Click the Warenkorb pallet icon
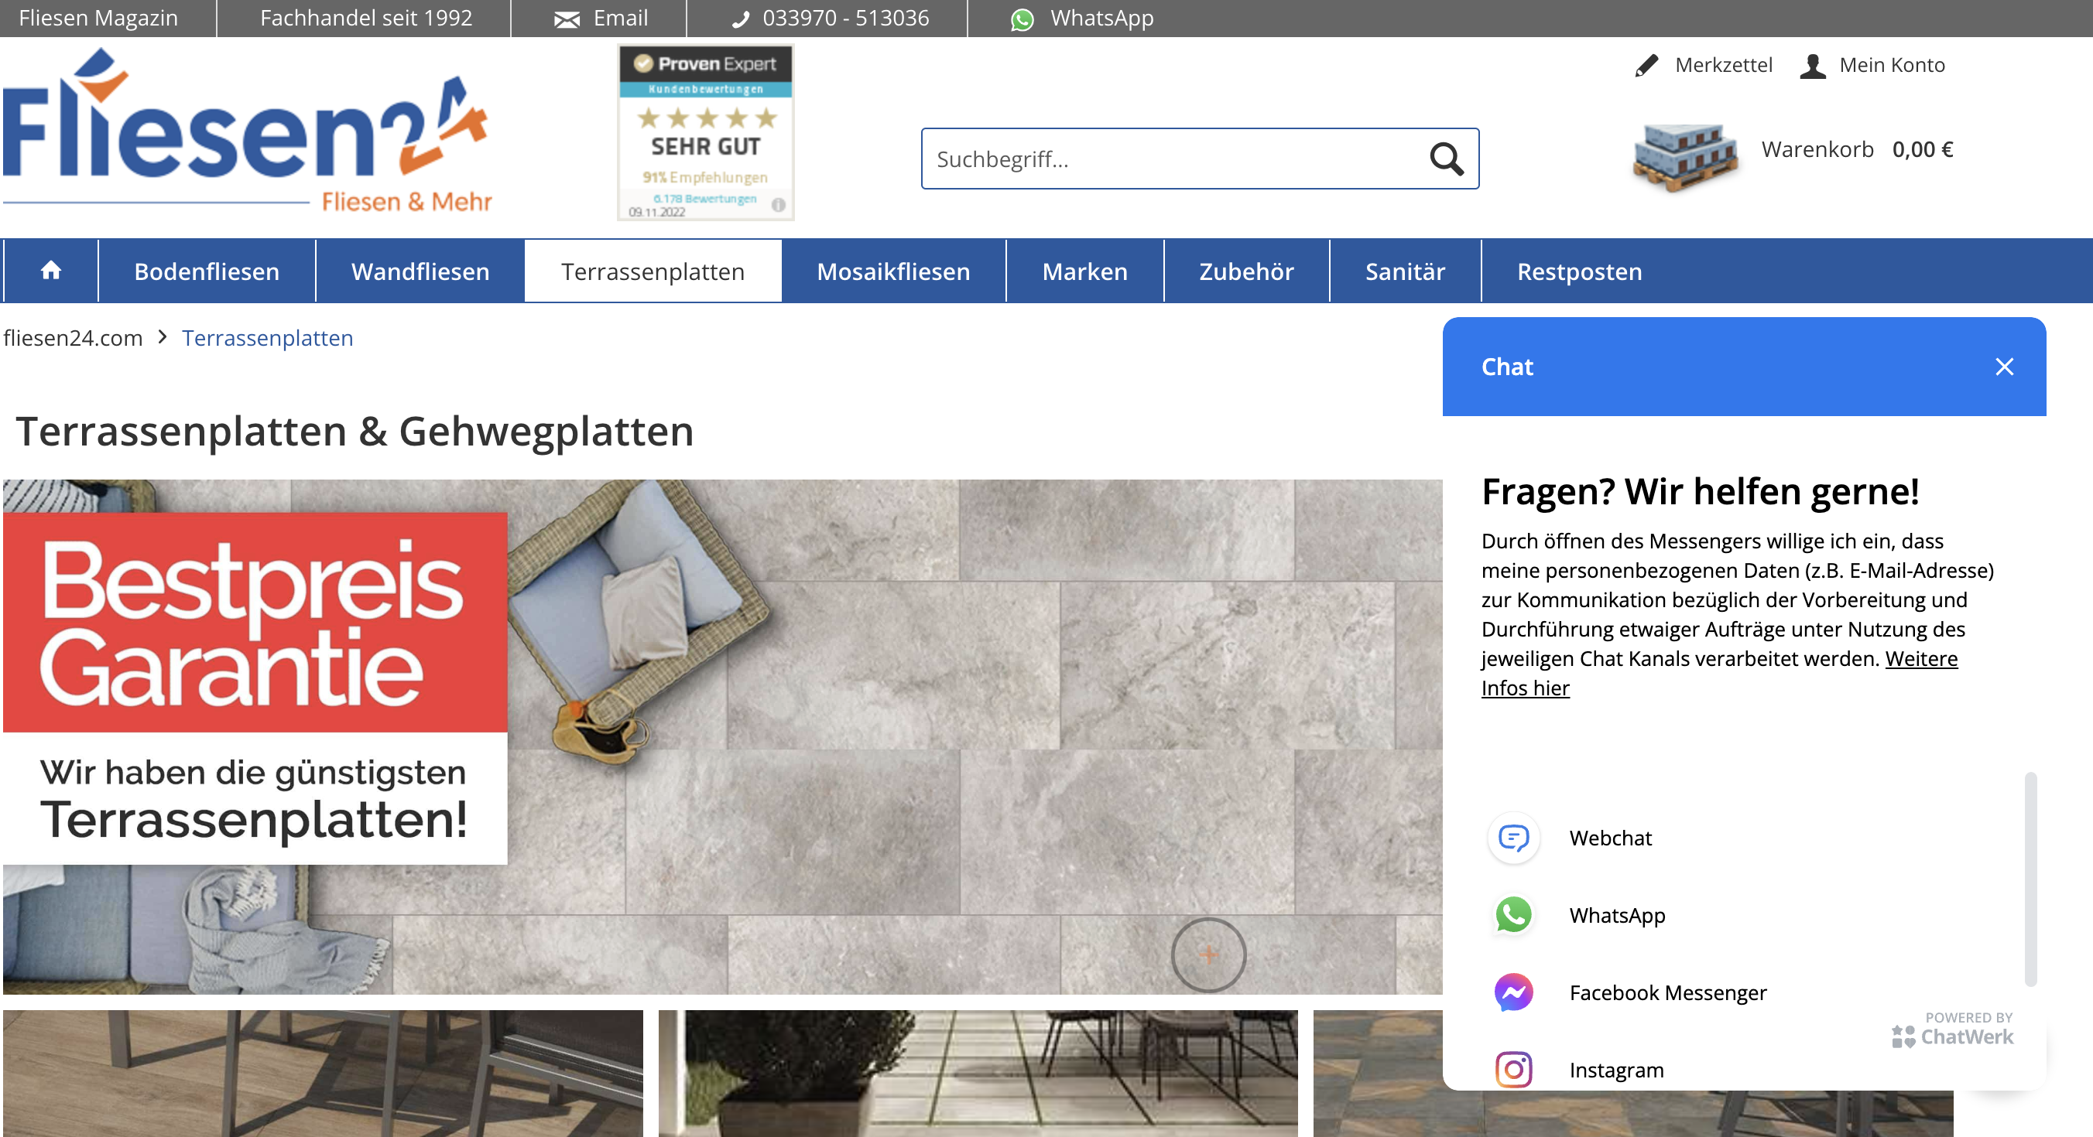 1685,156
